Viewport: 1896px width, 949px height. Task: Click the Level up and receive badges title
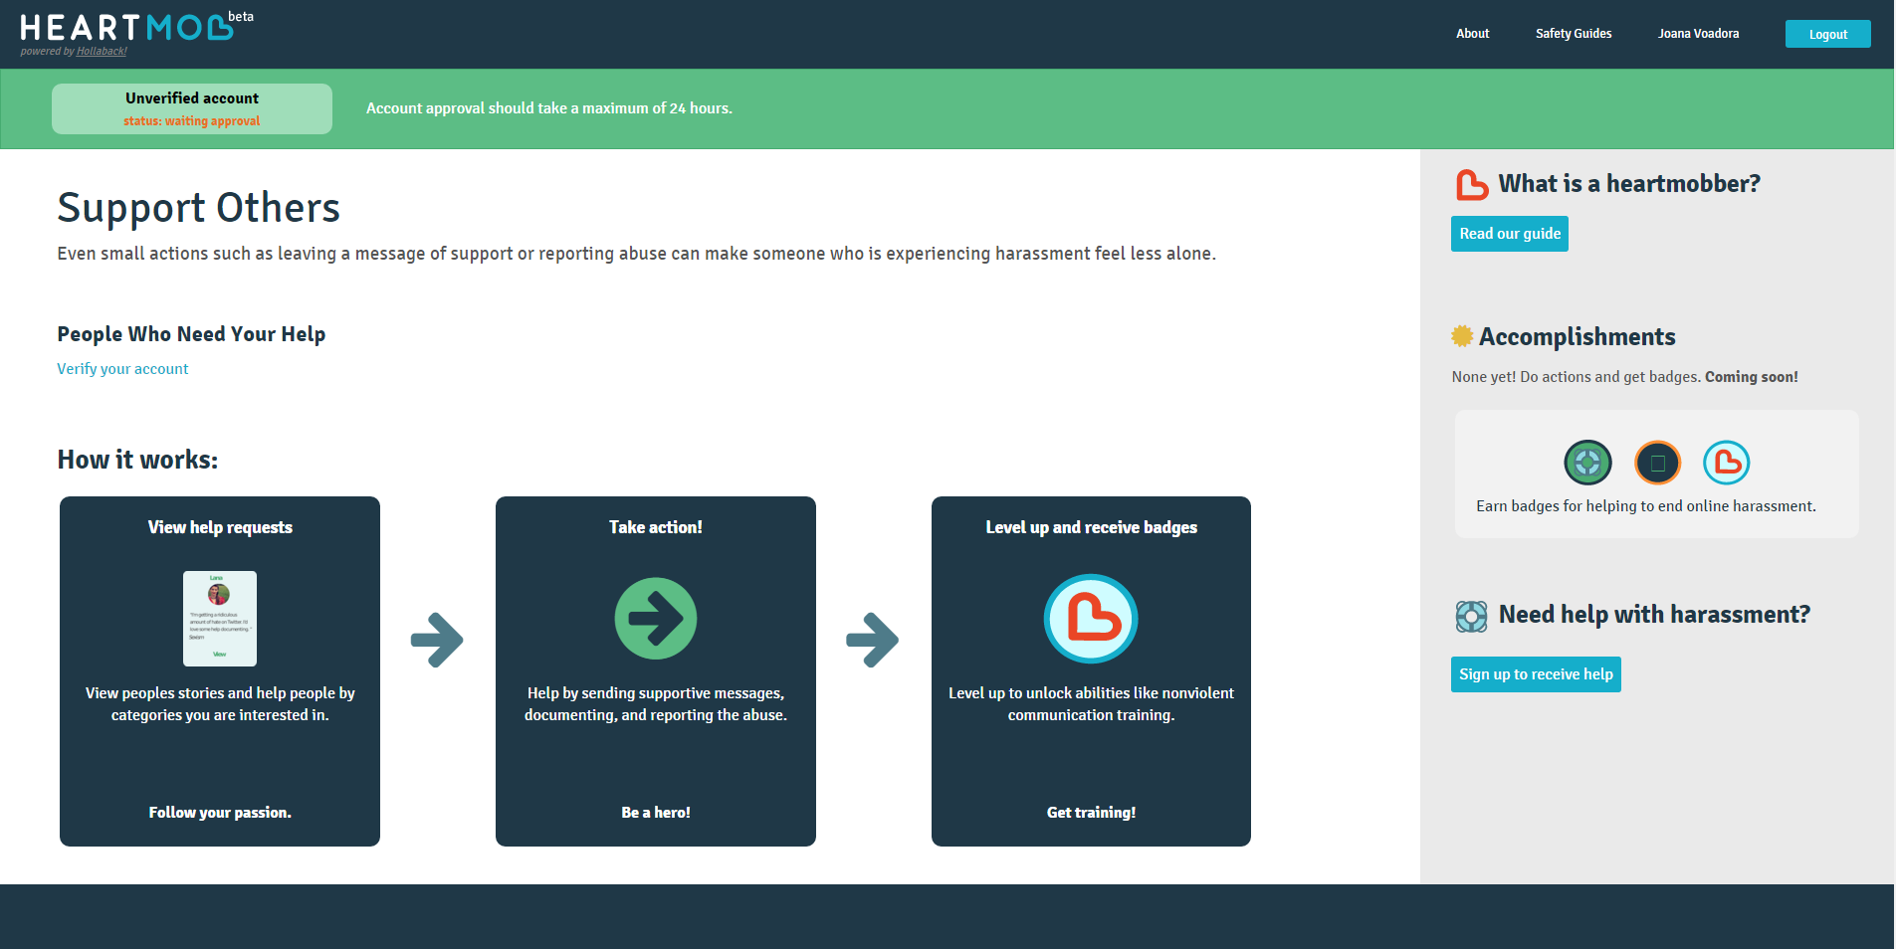1092,527
